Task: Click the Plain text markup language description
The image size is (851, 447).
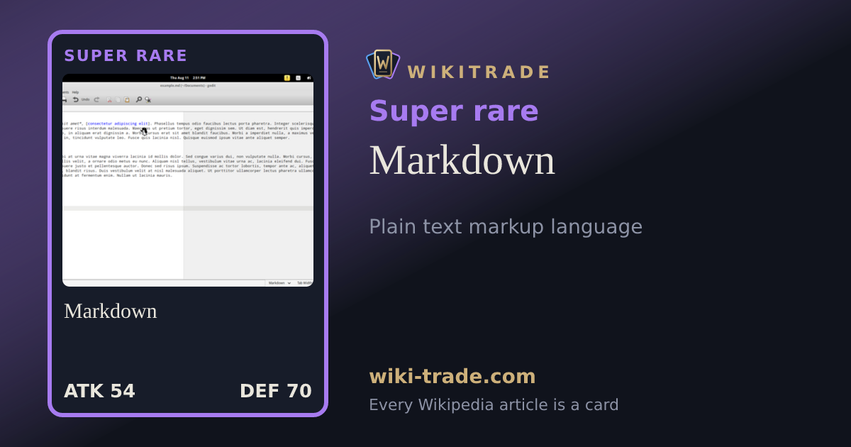Action: (506, 227)
